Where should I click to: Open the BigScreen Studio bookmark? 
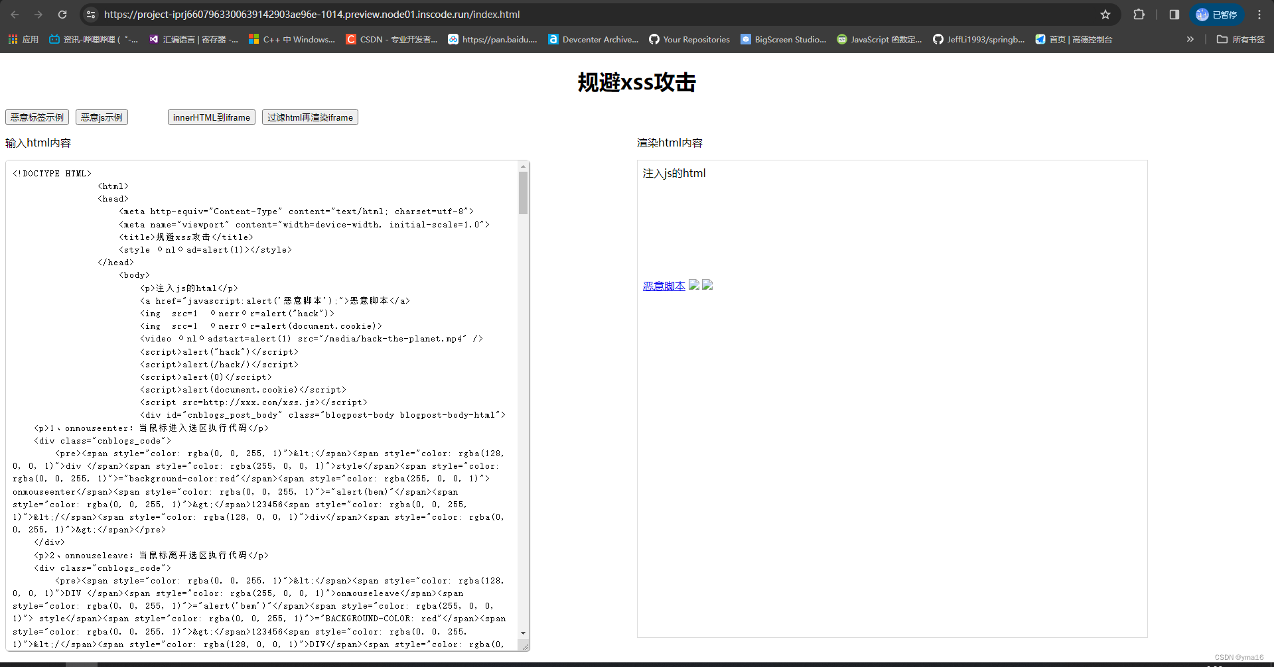784,40
